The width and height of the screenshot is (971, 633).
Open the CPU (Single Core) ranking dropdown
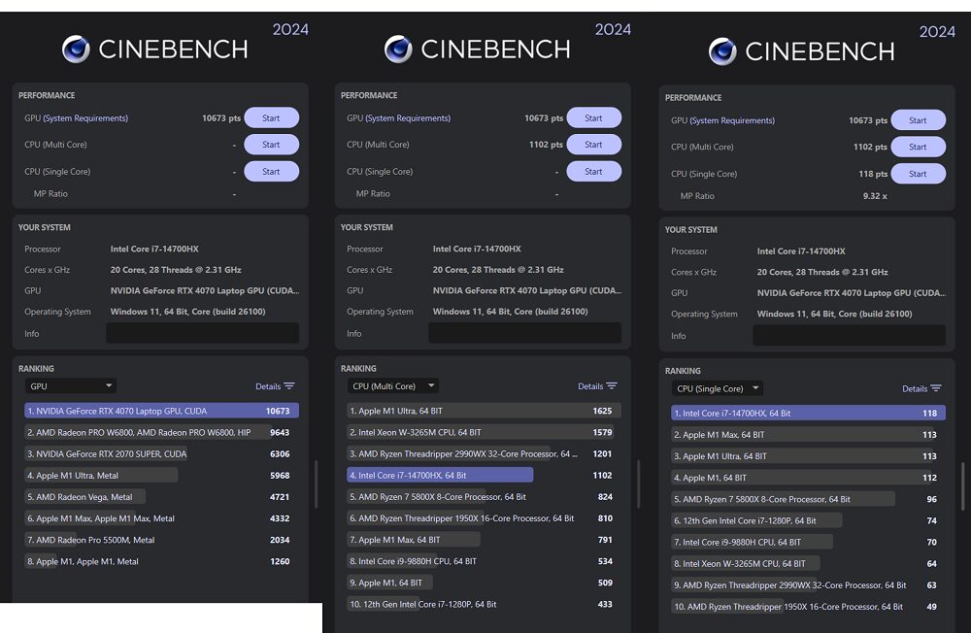718,388
